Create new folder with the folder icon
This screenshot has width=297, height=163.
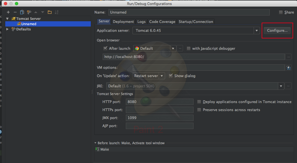click(x=50, y=12)
